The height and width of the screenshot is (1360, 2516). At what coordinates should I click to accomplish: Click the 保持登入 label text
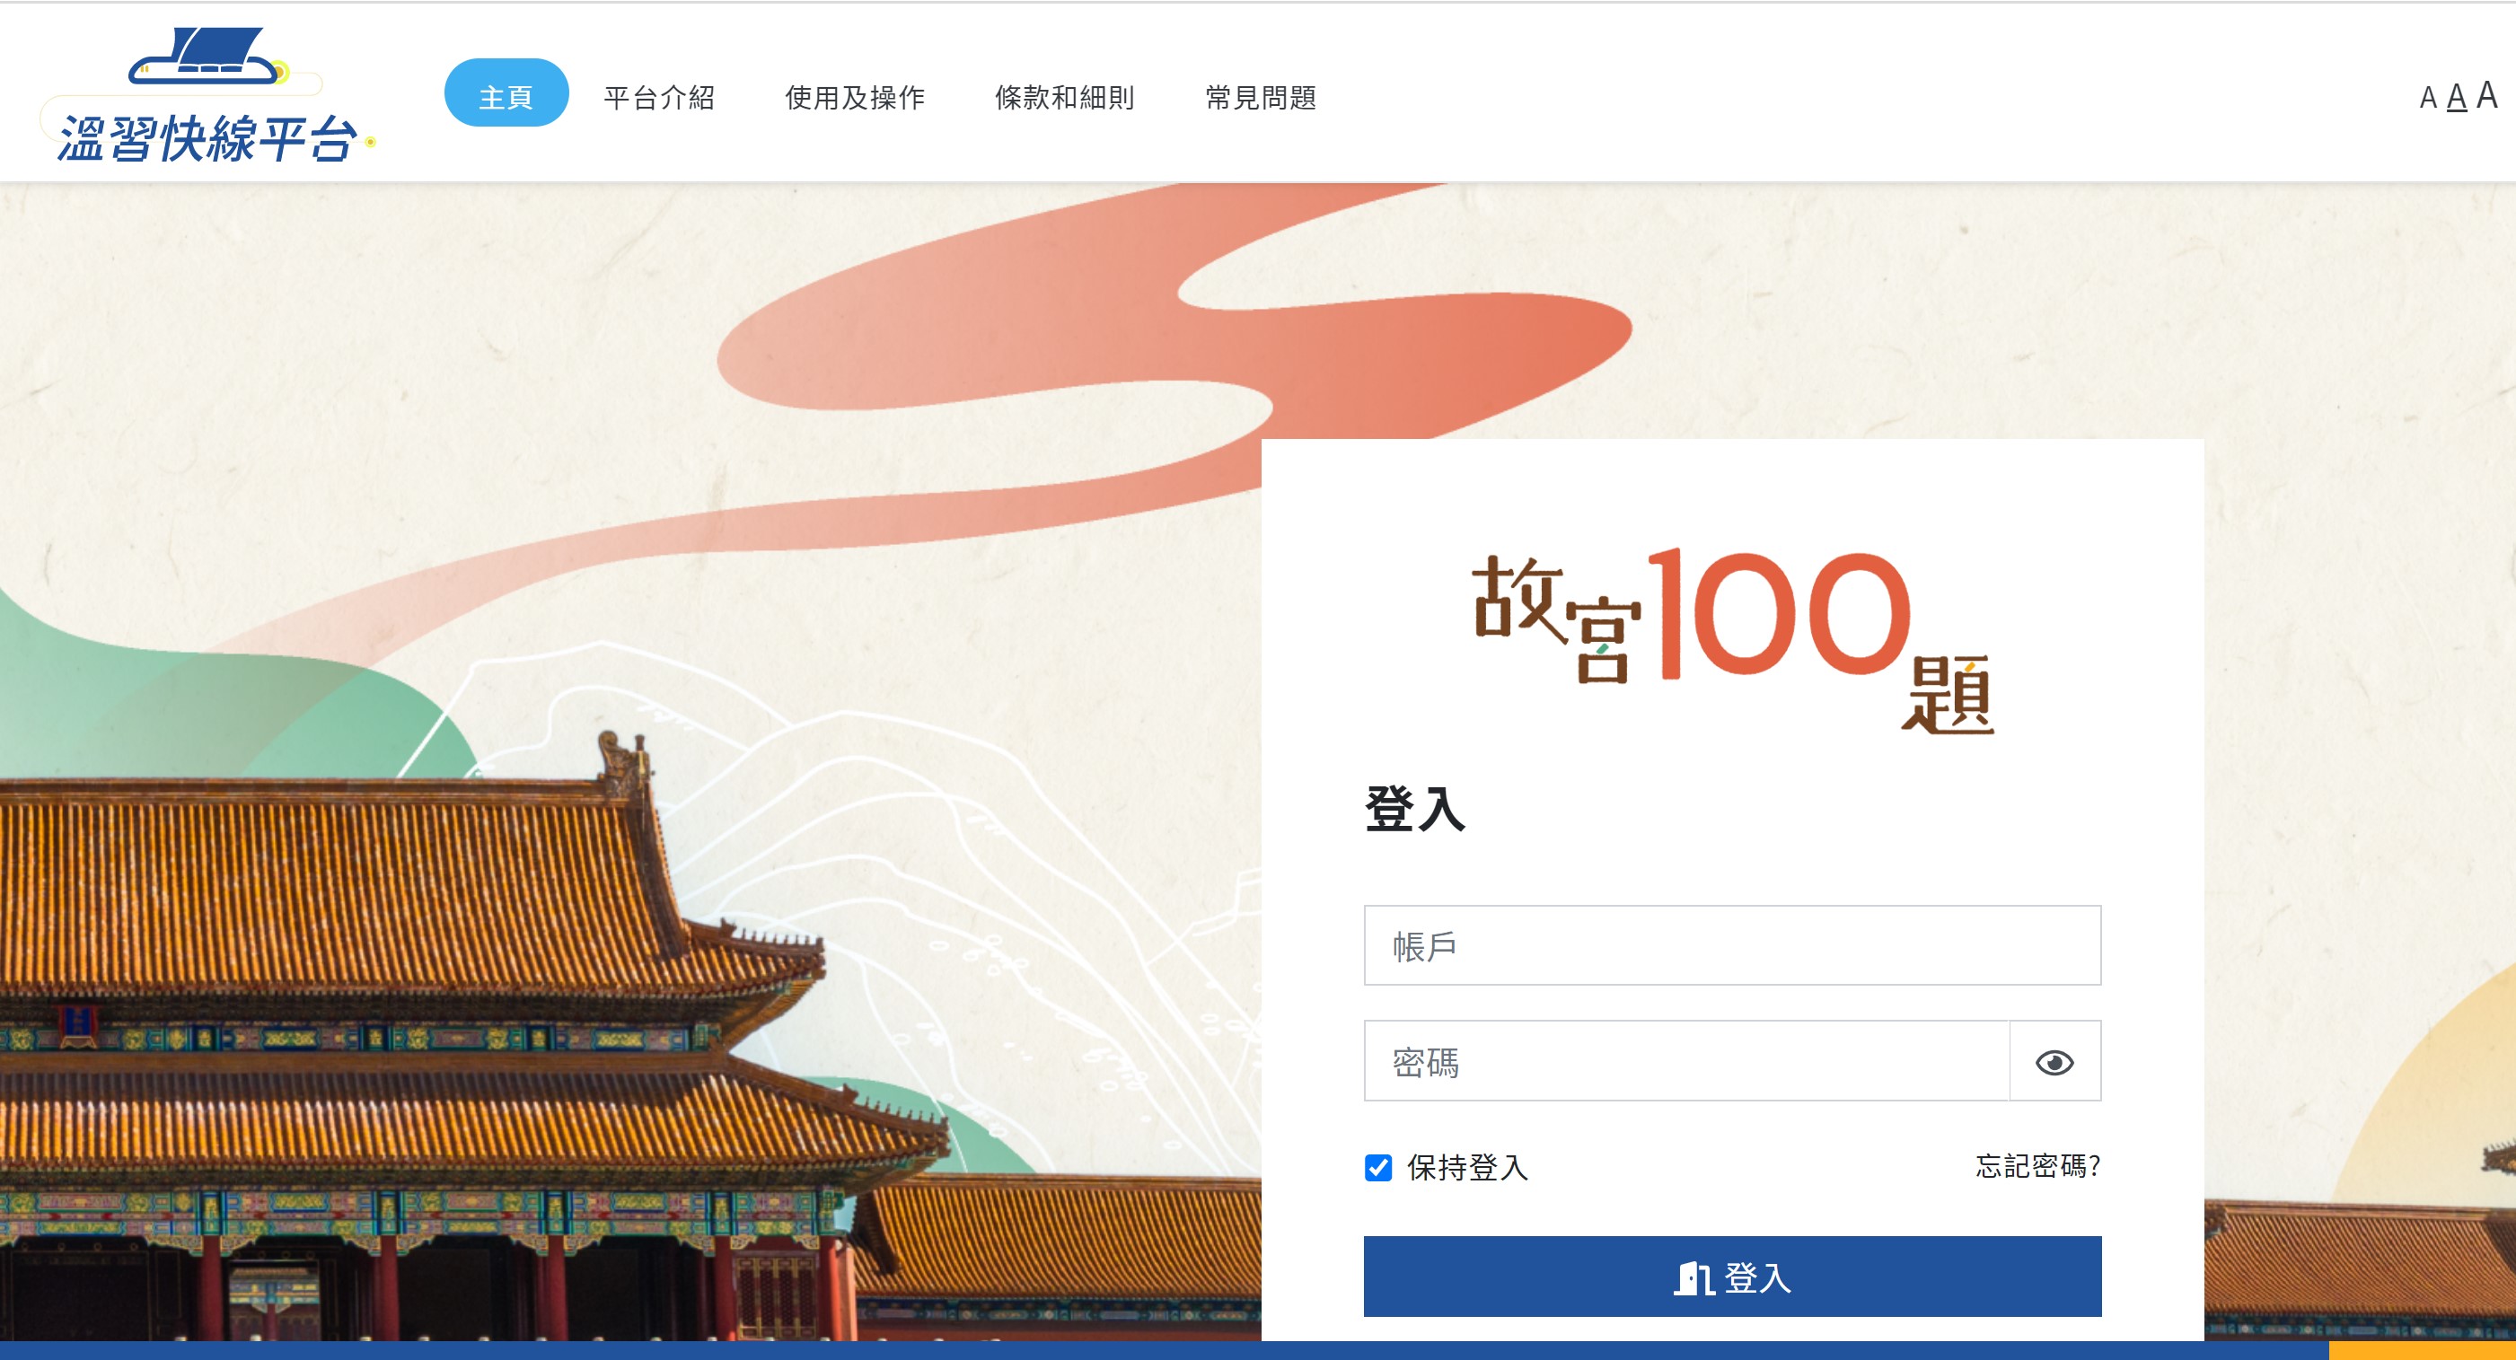(x=1467, y=1168)
